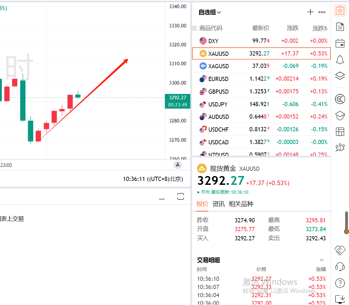Click the 10:36:07 trade detail row
Viewport: 349px width, 305px height.
261,287
